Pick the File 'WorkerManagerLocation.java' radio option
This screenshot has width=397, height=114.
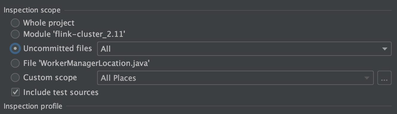15,63
